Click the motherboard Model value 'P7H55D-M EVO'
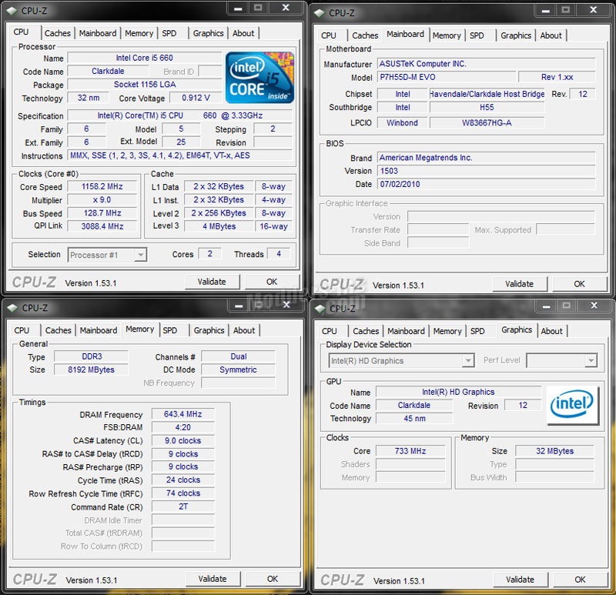616x595 pixels. pos(447,77)
